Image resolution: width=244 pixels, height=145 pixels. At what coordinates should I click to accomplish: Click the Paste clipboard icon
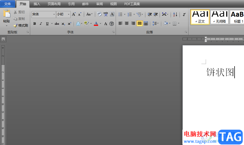click(x=7, y=14)
